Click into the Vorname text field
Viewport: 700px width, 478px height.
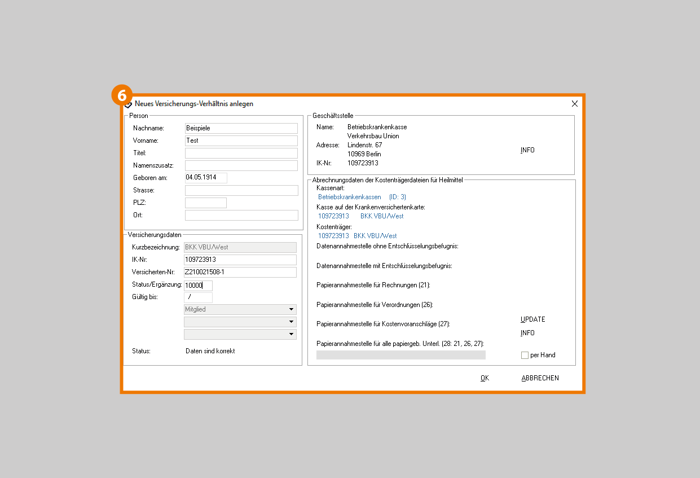[x=241, y=141]
